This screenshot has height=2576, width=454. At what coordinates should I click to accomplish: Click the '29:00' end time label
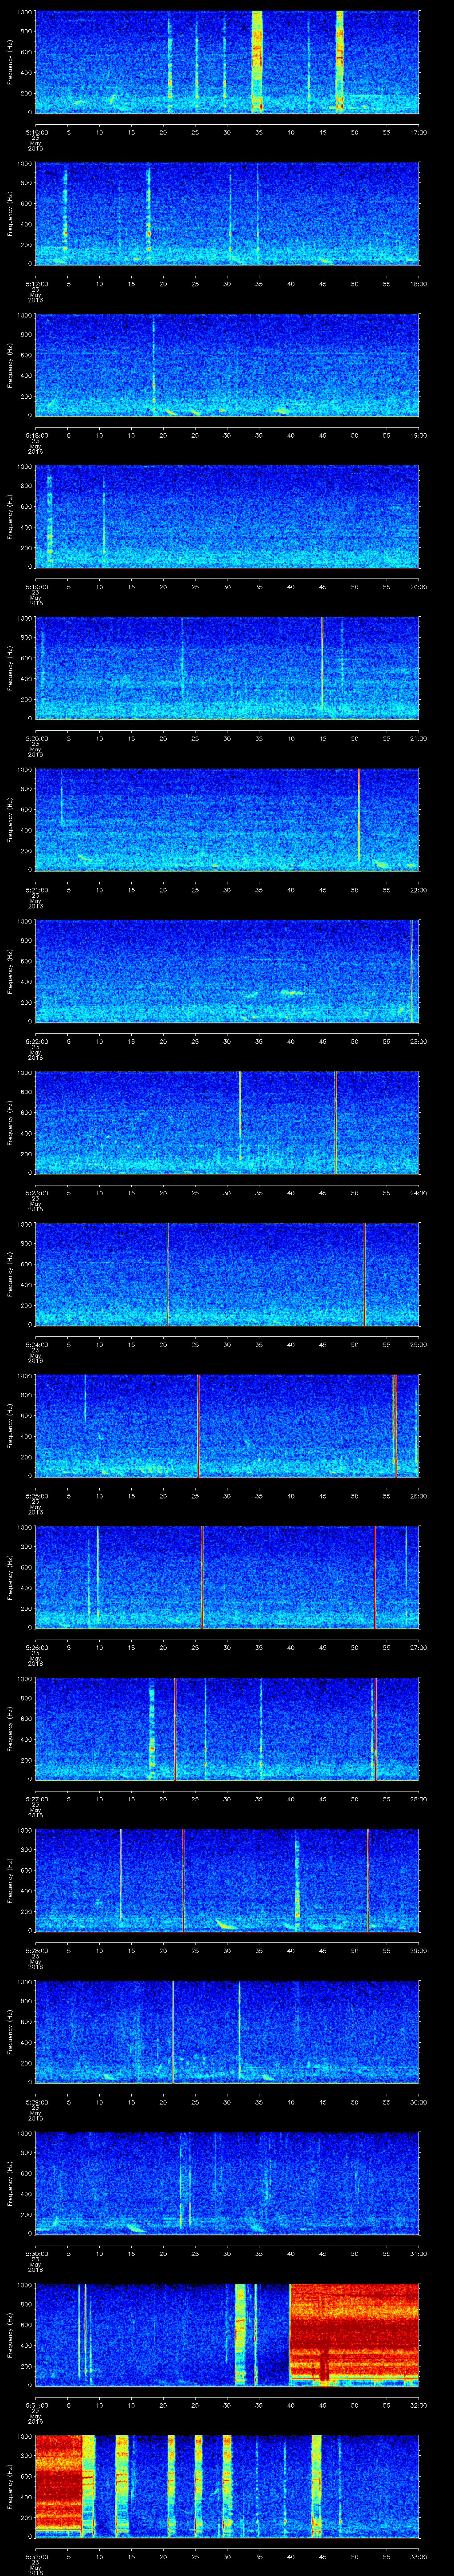pyautogui.click(x=418, y=1951)
